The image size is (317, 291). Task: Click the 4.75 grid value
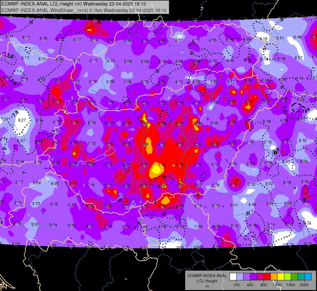233,185
